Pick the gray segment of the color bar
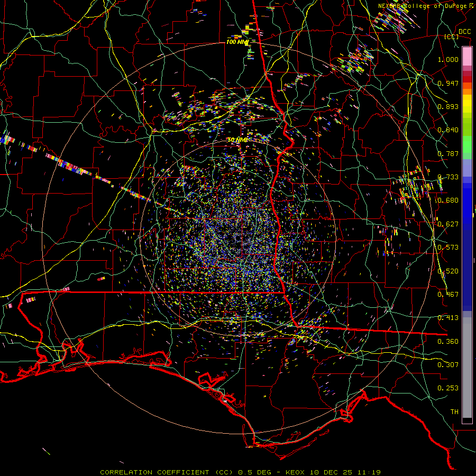This screenshot has height=476, width=476. pos(467,368)
